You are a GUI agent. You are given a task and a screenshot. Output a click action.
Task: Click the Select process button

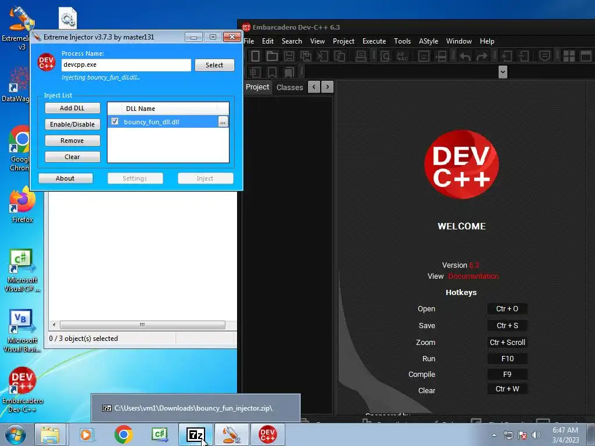[214, 65]
